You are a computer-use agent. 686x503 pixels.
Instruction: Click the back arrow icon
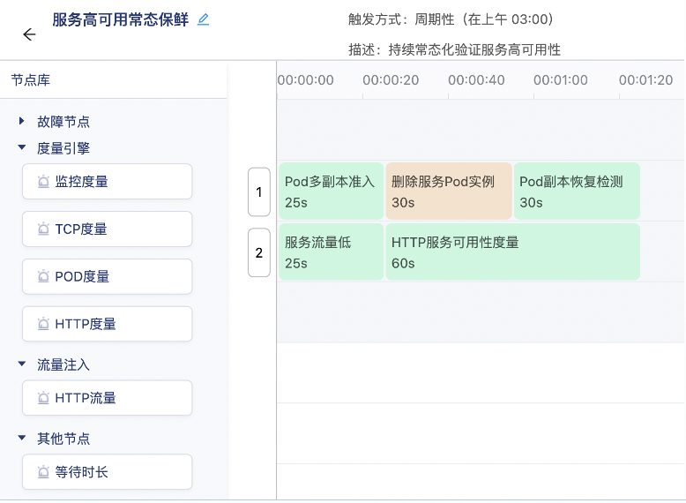(29, 34)
